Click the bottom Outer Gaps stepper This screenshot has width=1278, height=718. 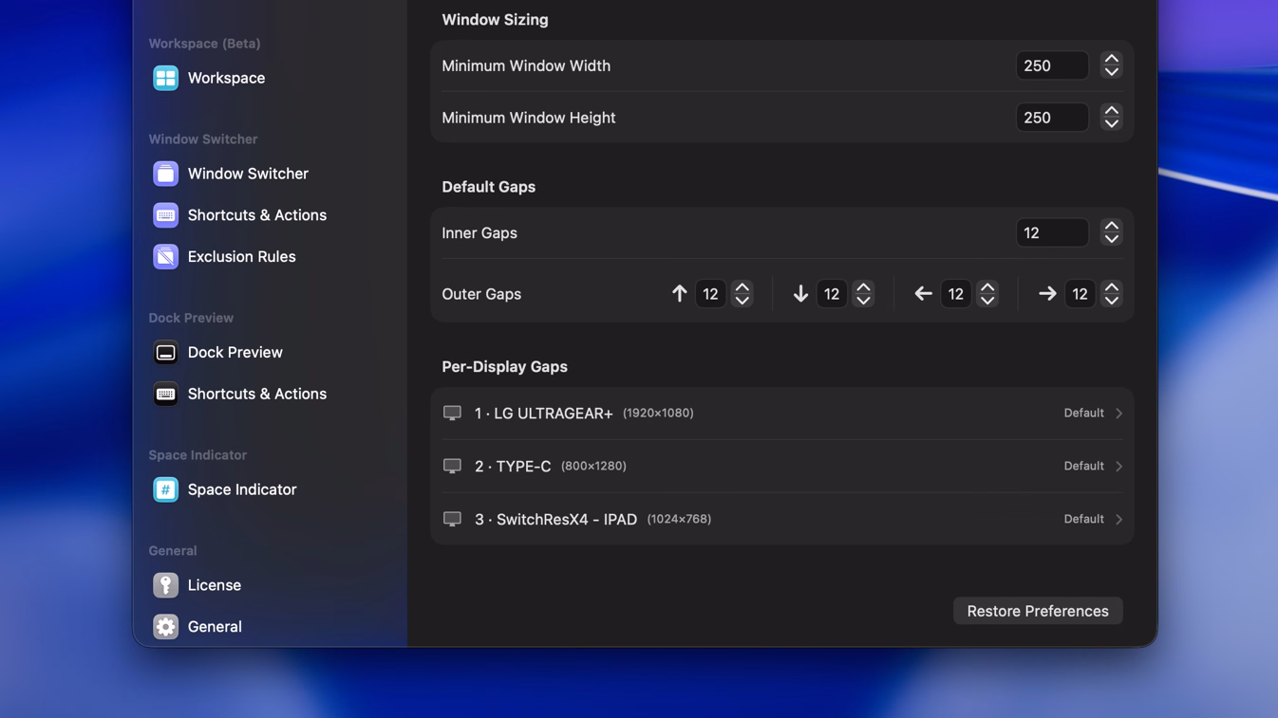pyautogui.click(x=863, y=294)
